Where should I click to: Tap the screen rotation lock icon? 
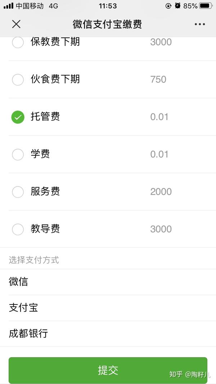click(168, 5)
